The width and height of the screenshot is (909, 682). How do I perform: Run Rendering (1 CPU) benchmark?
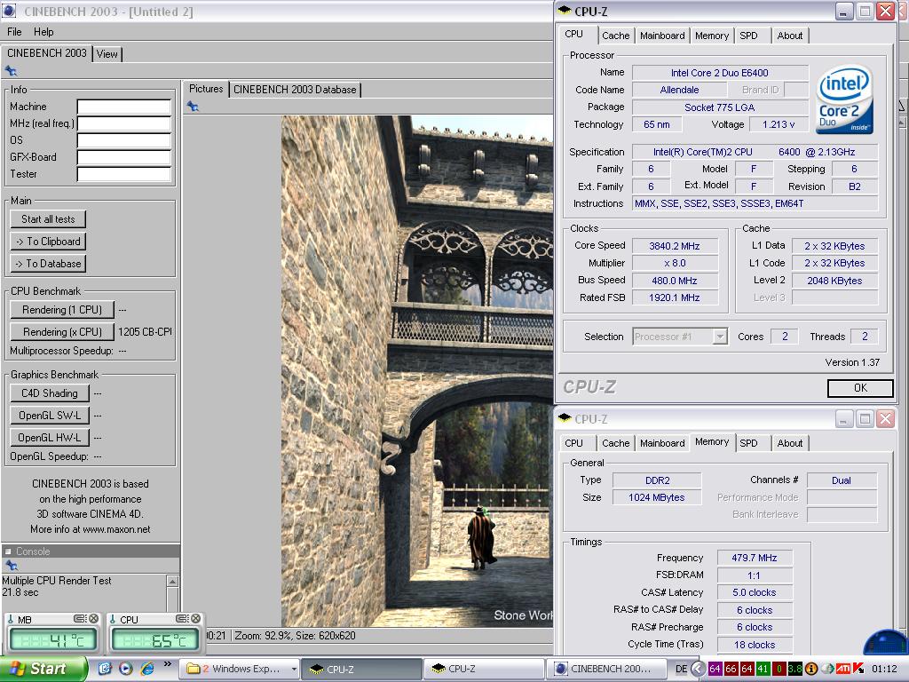point(62,310)
